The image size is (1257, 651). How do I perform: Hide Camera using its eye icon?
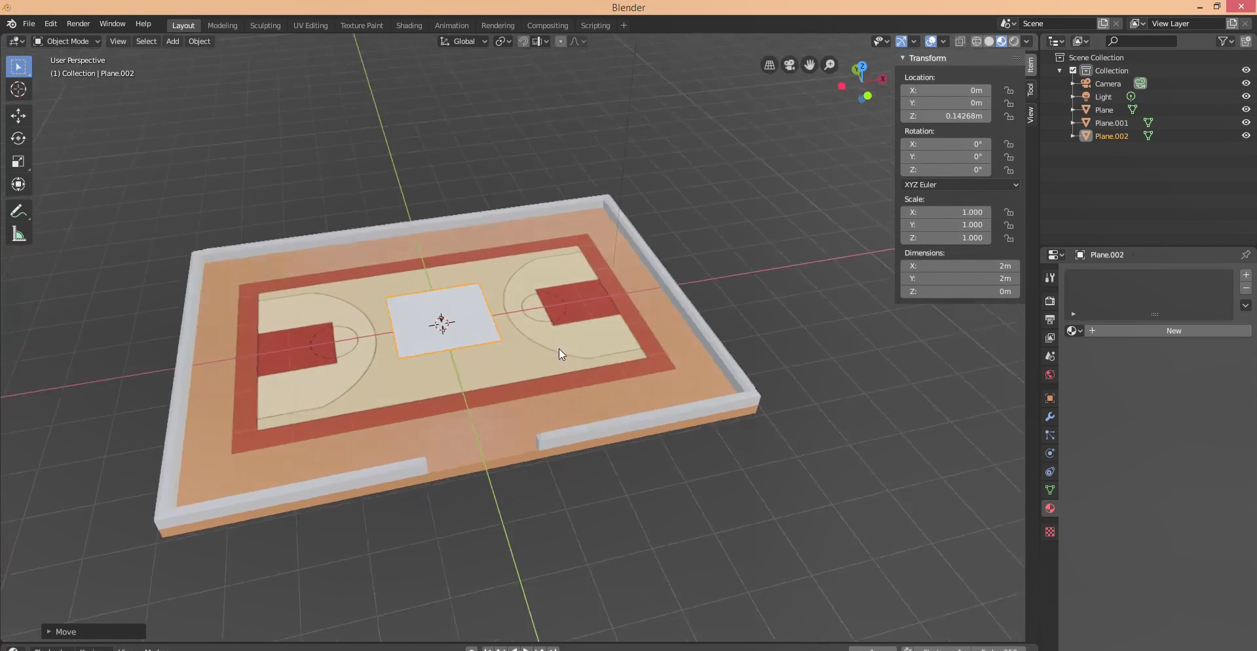pos(1246,83)
